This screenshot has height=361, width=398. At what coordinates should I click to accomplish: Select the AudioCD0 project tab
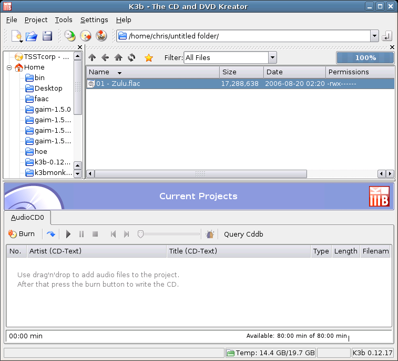tap(27, 218)
